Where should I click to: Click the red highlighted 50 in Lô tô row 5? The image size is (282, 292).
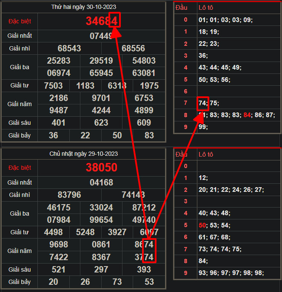[202, 225]
